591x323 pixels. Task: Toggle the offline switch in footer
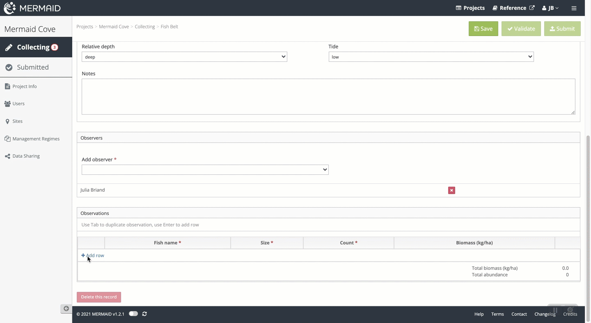click(x=133, y=314)
